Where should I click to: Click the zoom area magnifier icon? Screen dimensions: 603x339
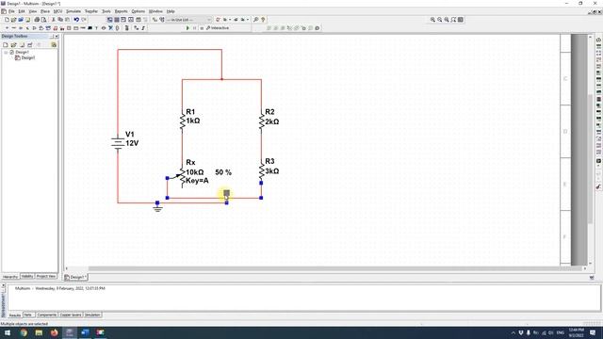click(x=447, y=20)
